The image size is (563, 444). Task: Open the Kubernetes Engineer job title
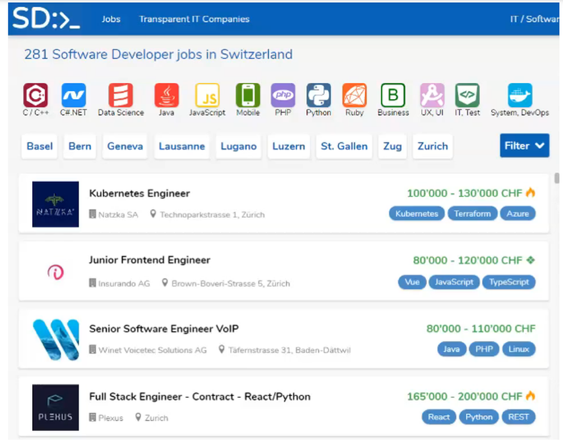click(x=140, y=193)
